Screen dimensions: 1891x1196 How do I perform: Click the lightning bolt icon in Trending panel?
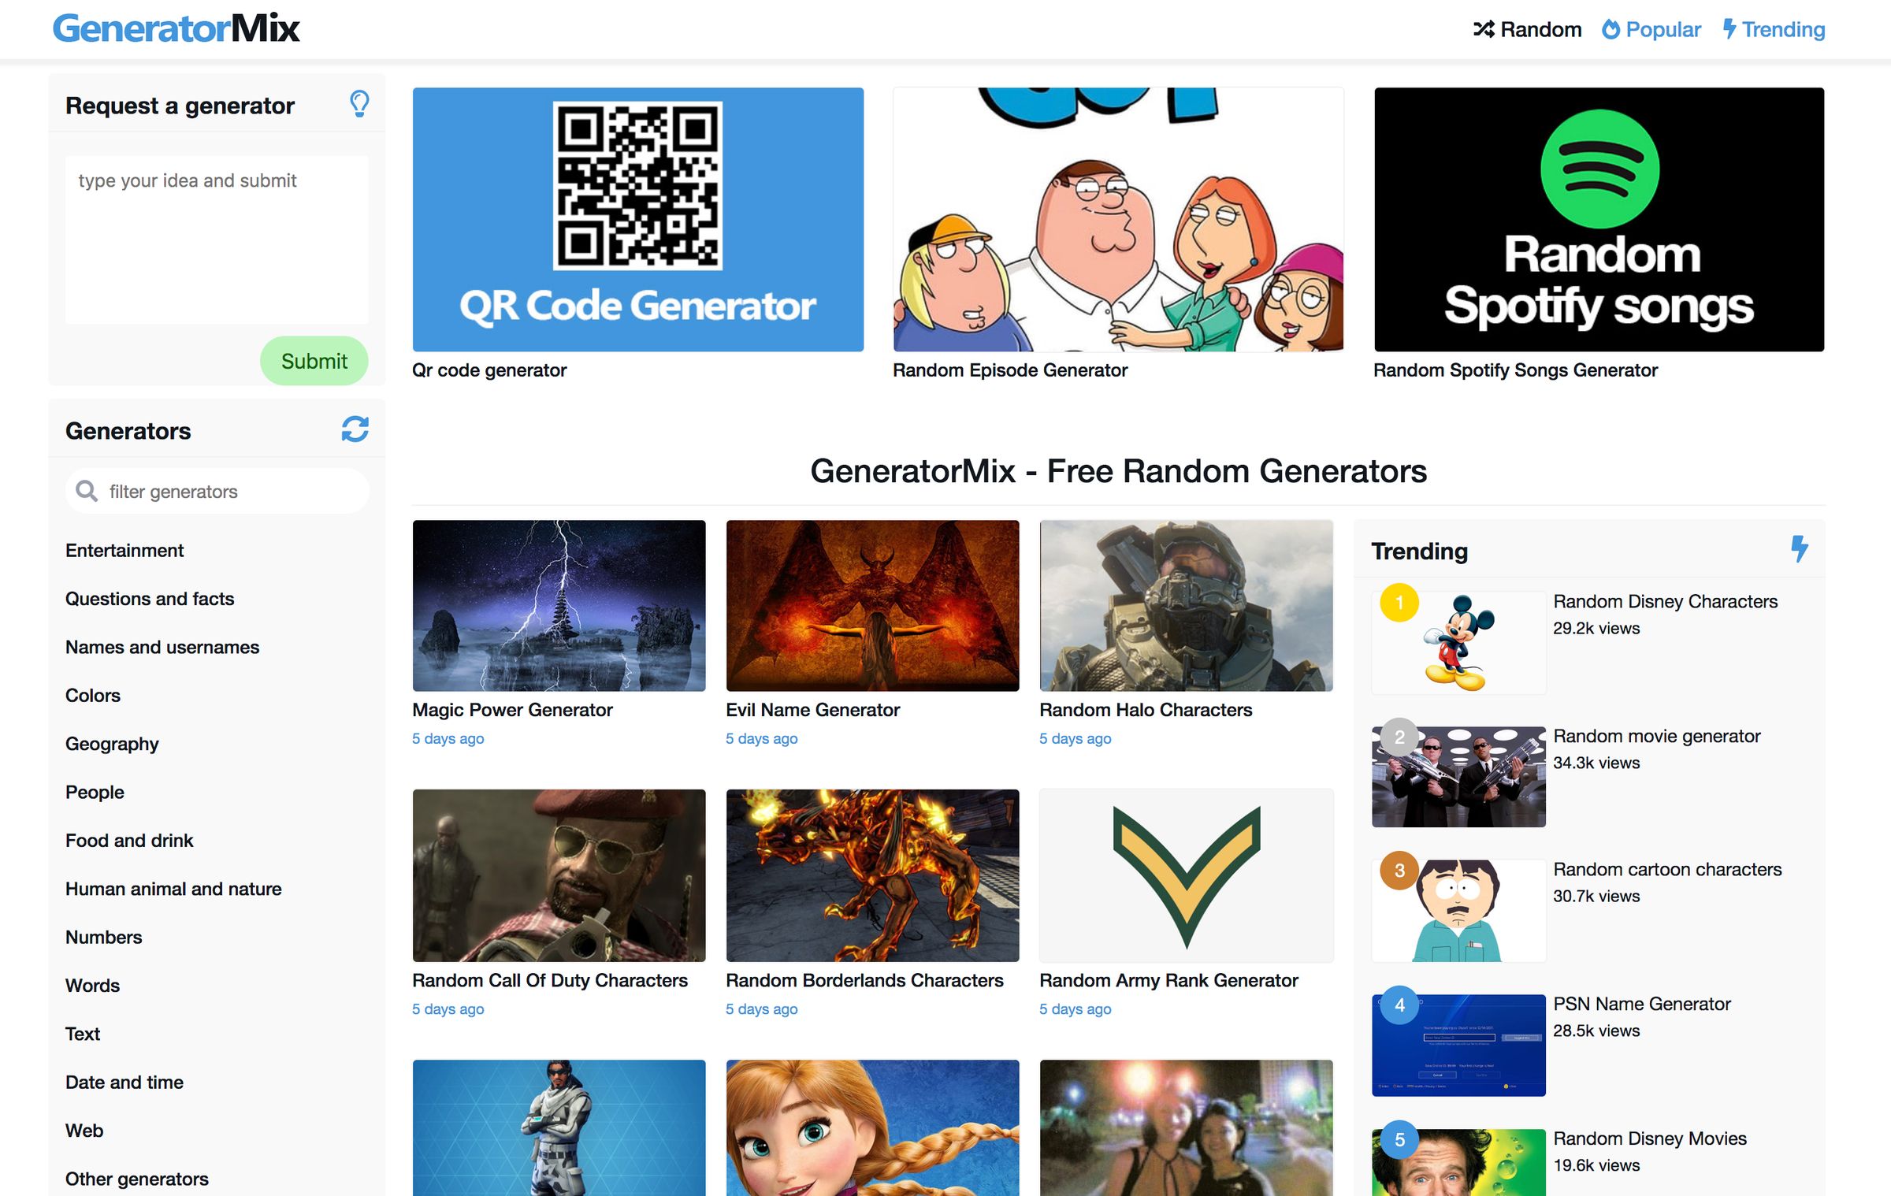(1799, 548)
